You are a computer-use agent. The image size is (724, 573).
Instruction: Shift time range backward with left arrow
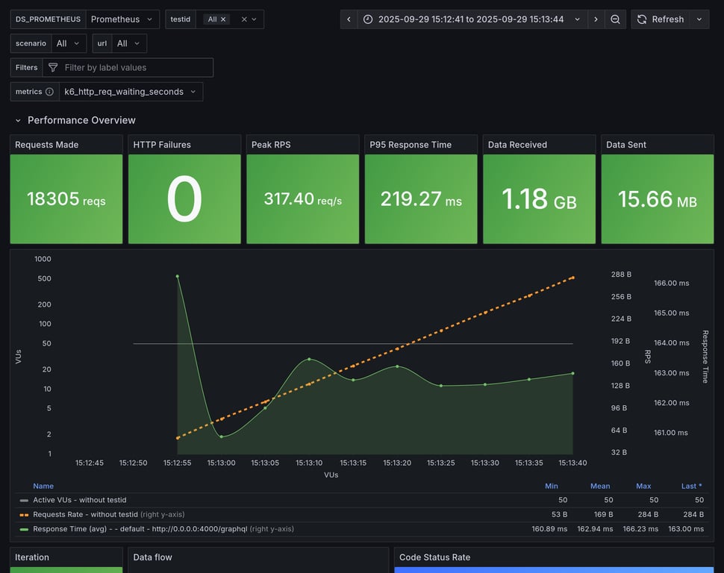pyautogui.click(x=349, y=19)
